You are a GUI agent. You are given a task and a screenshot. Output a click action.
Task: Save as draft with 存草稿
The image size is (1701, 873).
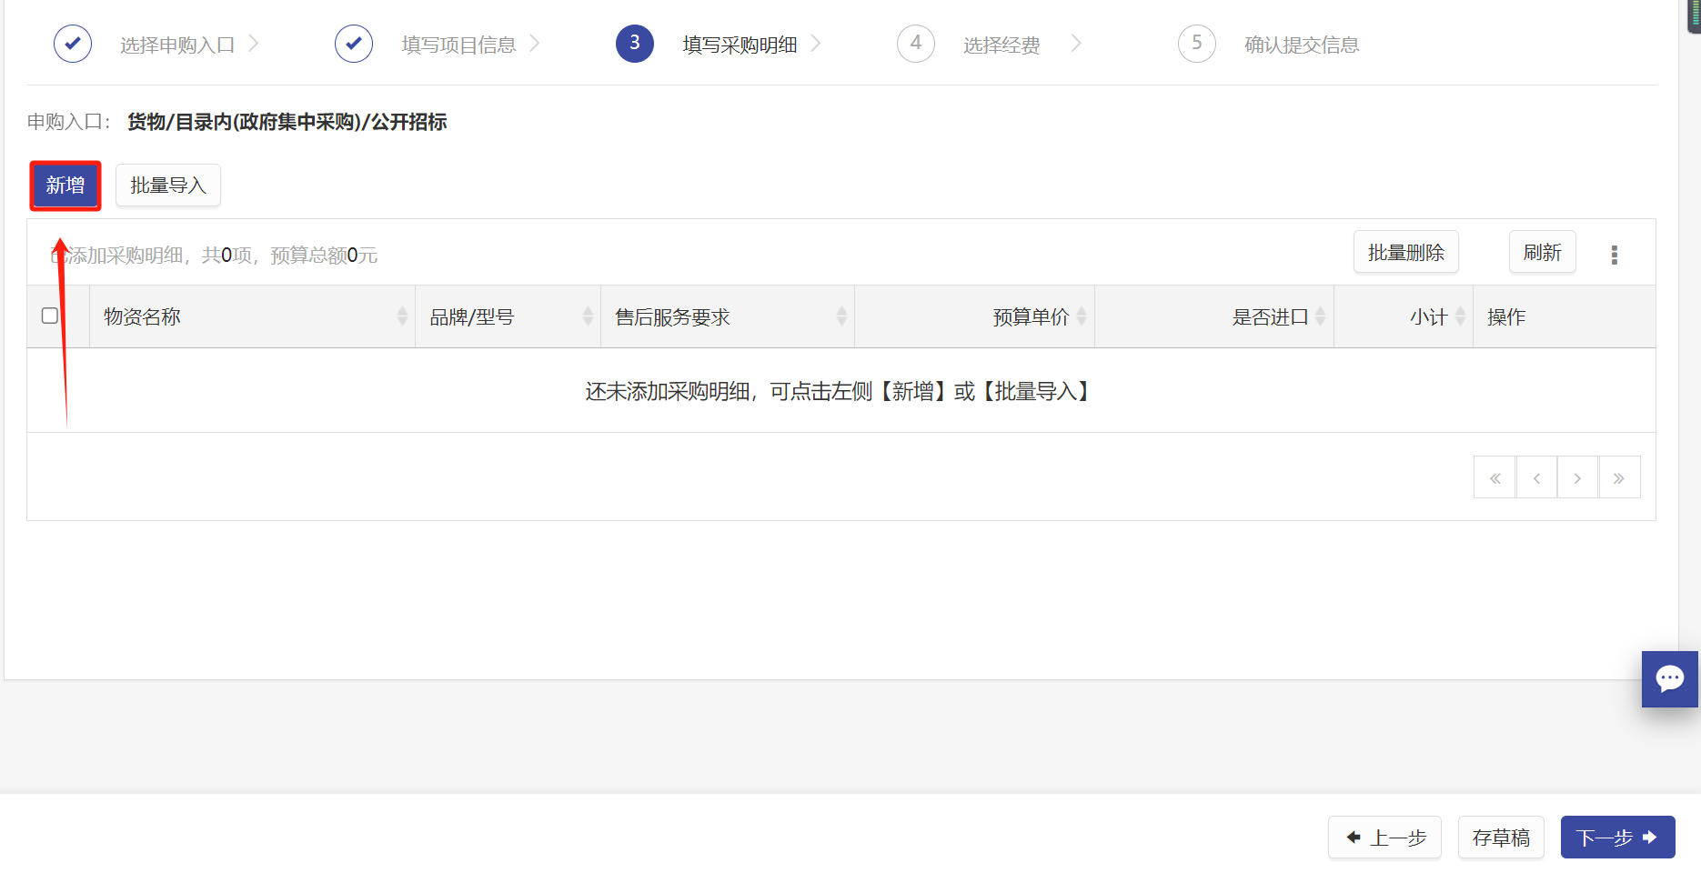[x=1501, y=838]
